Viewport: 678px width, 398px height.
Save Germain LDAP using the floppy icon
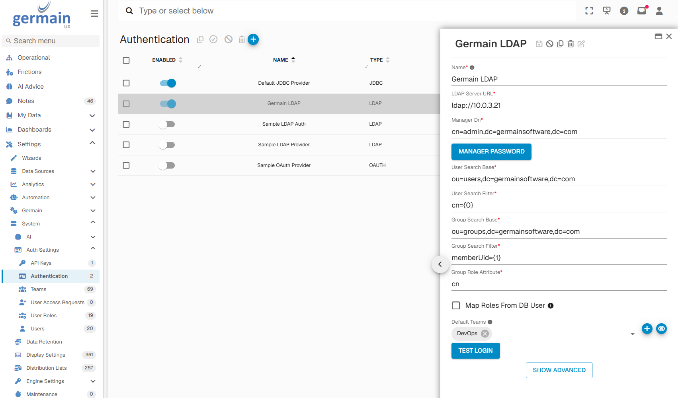click(539, 44)
